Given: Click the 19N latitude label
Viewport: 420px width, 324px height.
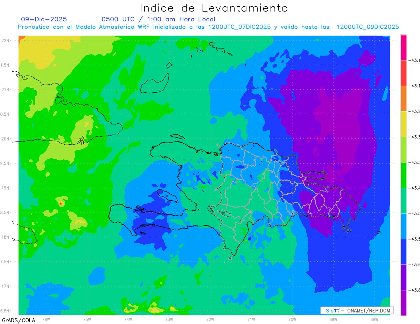Looking at the screenshot, I should coord(6,188).
